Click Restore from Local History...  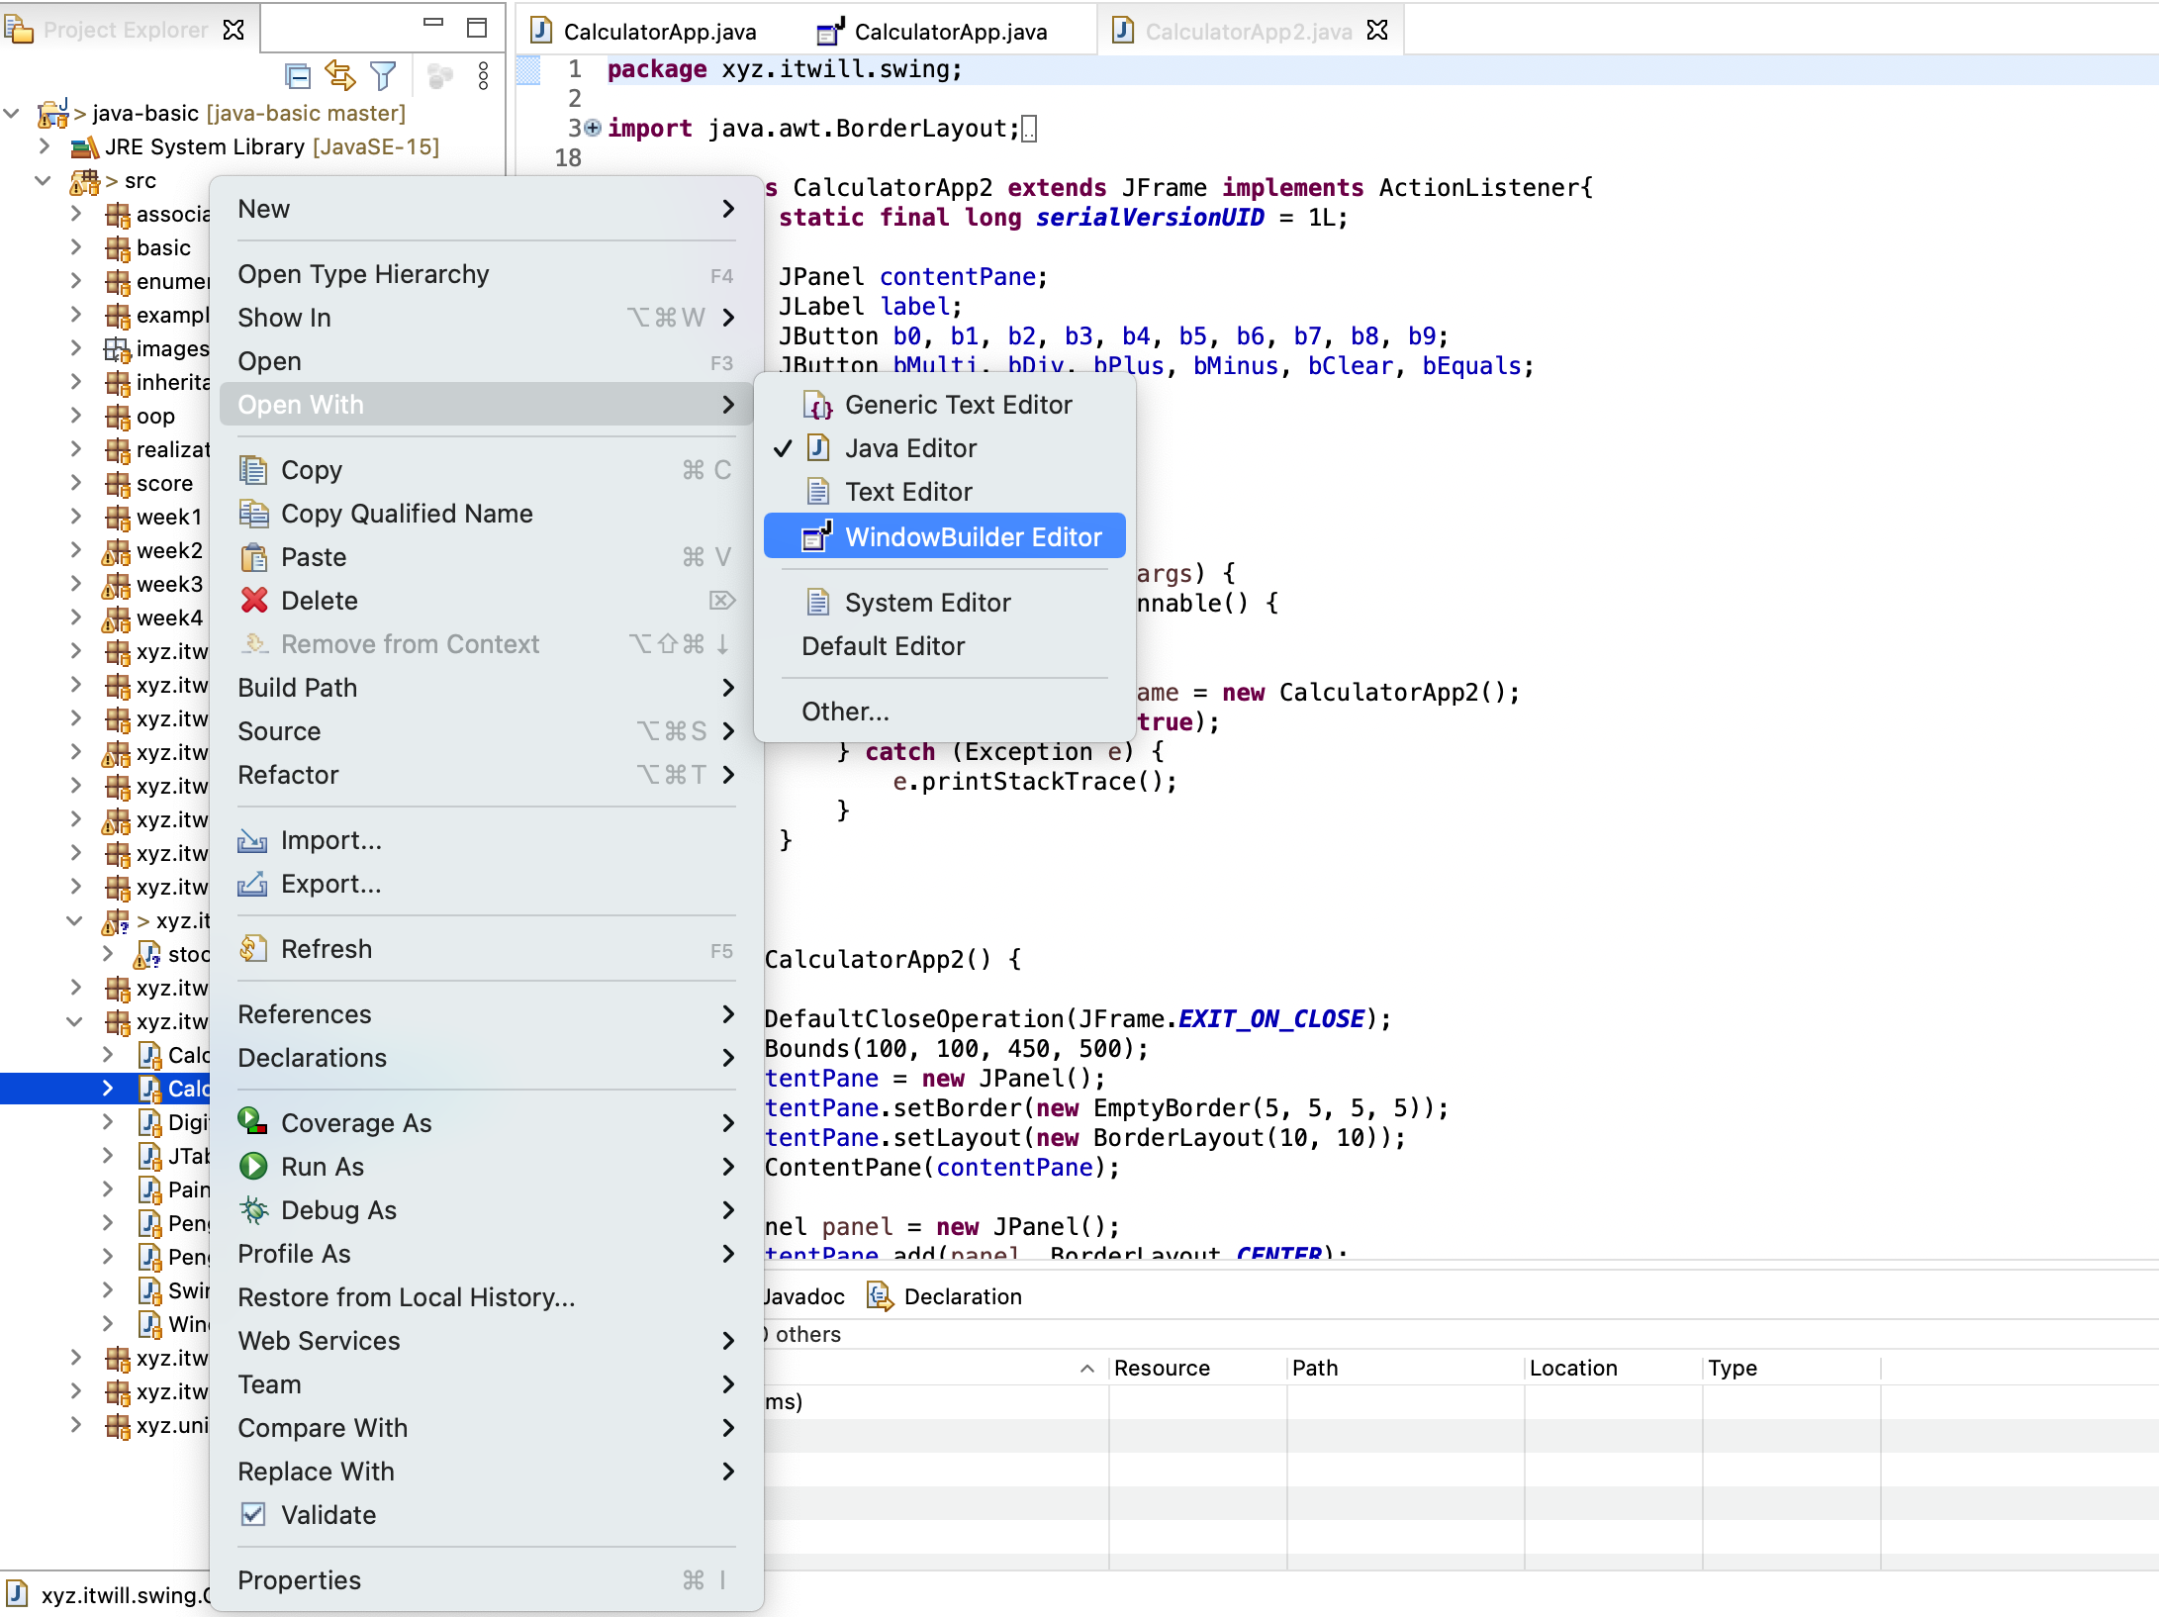[406, 1297]
